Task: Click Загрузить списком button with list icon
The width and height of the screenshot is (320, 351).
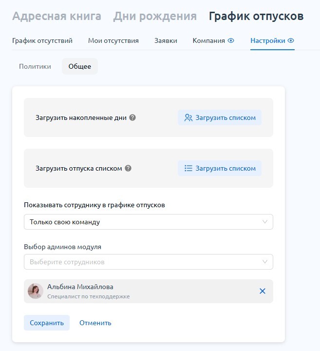Action: [220, 168]
